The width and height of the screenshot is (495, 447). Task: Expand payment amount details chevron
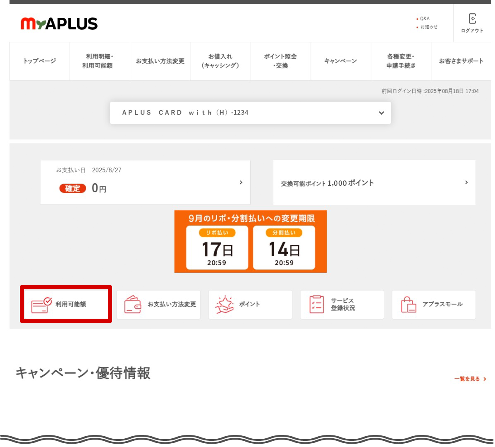(x=241, y=183)
